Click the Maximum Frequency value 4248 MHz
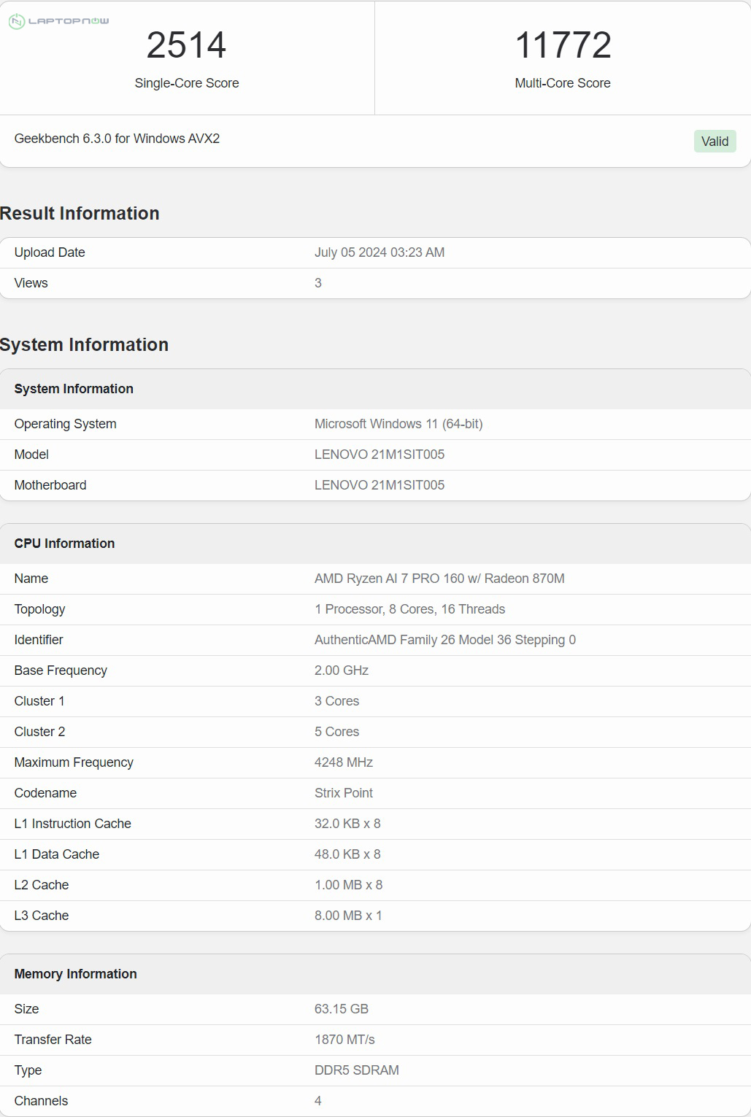Image resolution: width=751 pixels, height=1117 pixels. [343, 762]
